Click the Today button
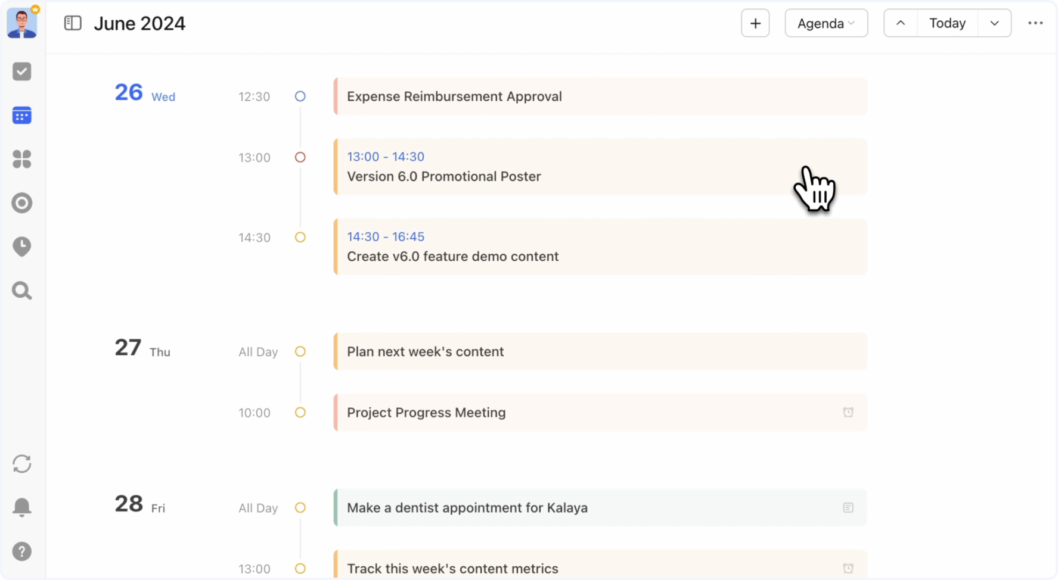The width and height of the screenshot is (1058, 580). point(947,23)
